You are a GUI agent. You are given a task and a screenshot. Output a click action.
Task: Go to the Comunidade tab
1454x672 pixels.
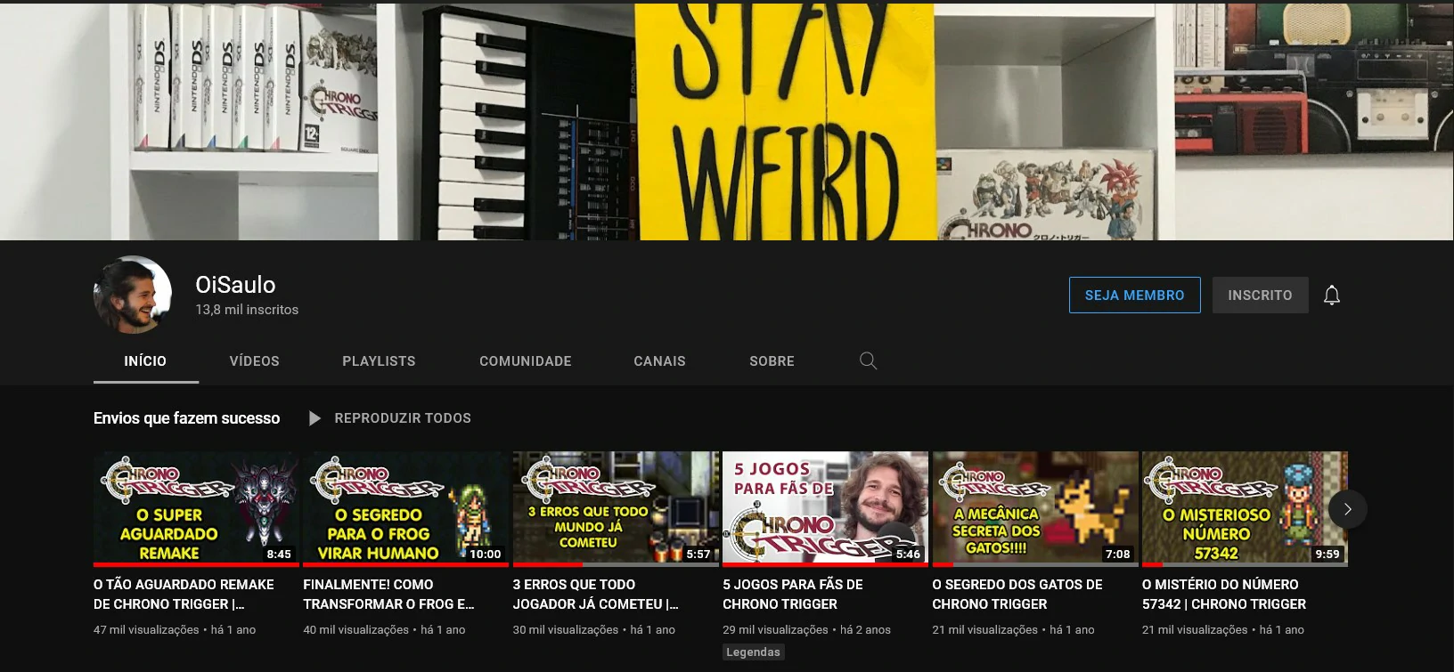tap(526, 361)
